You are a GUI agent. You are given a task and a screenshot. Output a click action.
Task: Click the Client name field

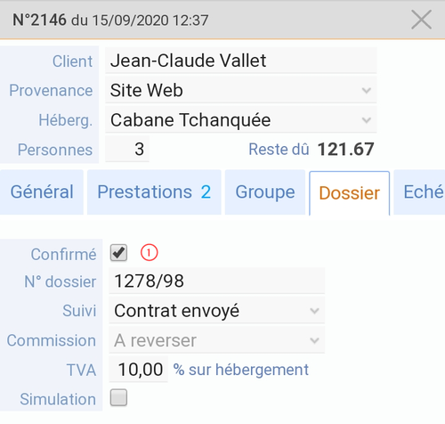pyautogui.click(x=240, y=61)
